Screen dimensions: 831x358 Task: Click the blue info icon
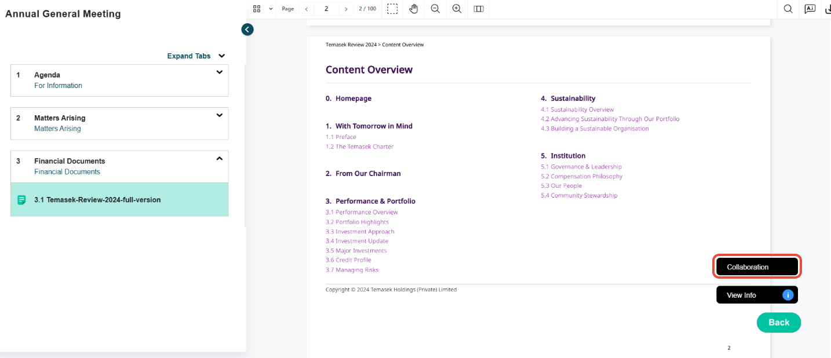point(788,295)
